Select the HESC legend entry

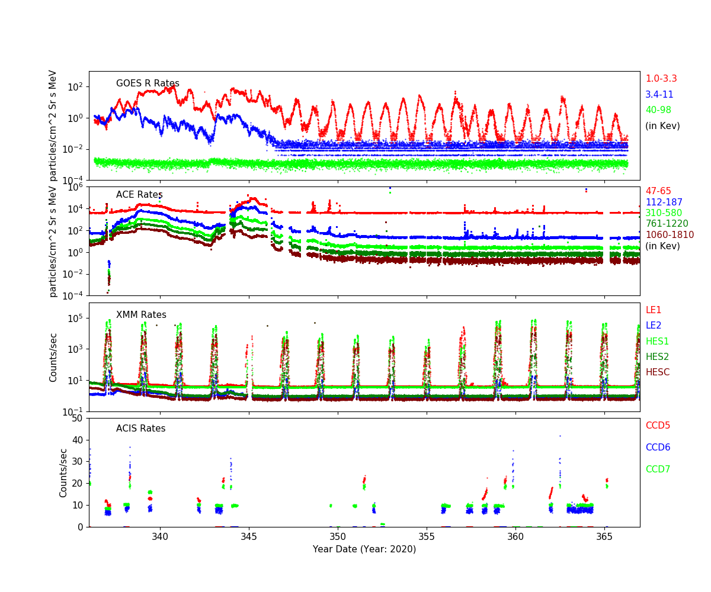click(x=657, y=372)
